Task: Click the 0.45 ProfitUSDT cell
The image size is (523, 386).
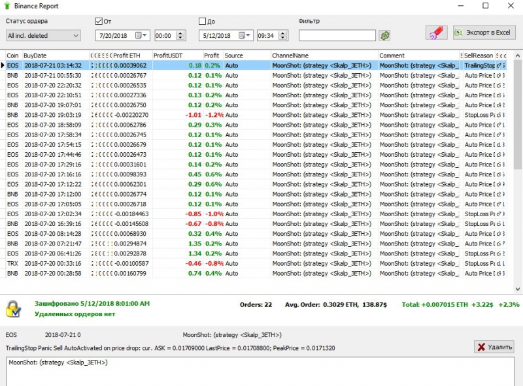Action: (x=177, y=174)
